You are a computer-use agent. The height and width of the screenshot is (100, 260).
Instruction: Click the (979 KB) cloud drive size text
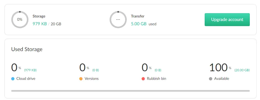click(30, 70)
